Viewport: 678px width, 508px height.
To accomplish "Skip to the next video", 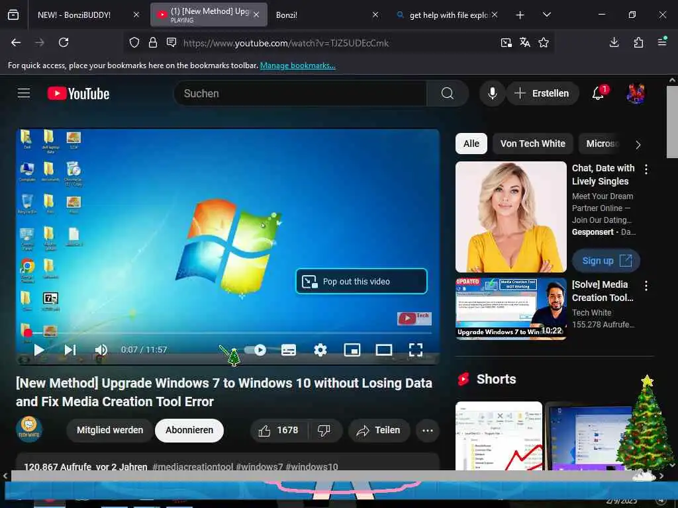I will 70,349.
